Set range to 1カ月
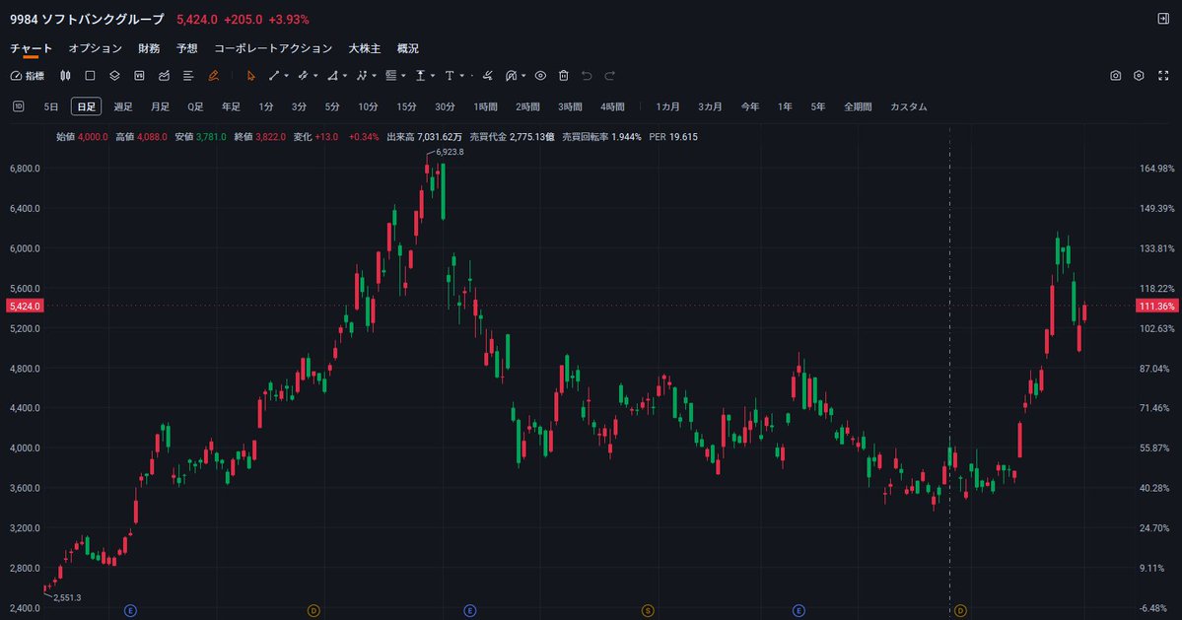 click(667, 107)
